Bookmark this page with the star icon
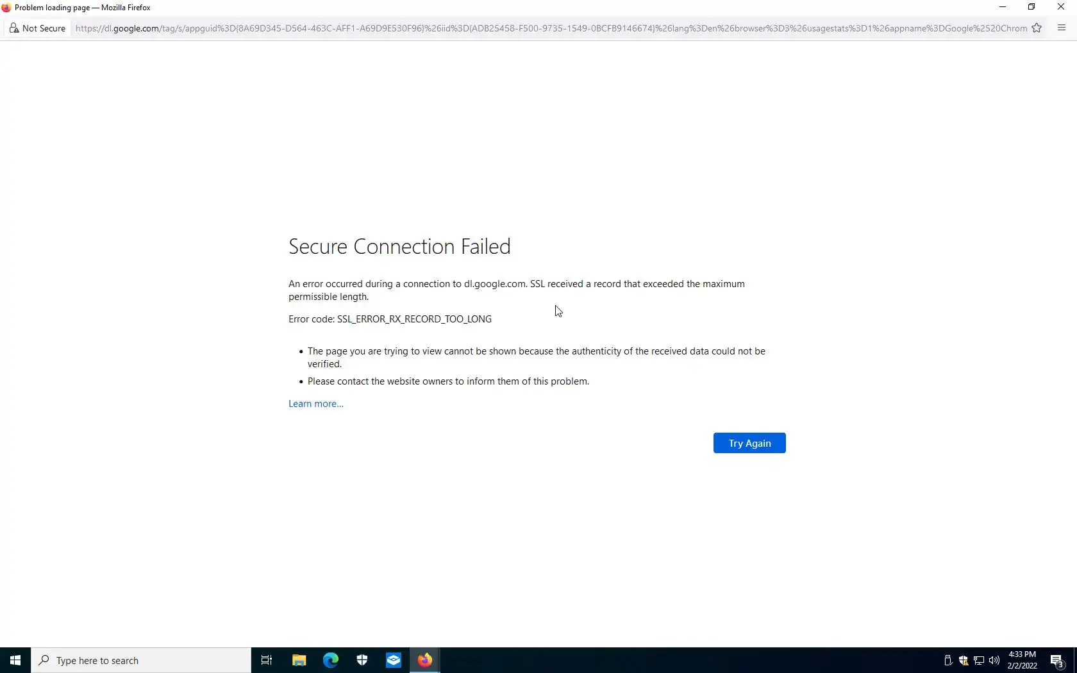The width and height of the screenshot is (1077, 673). click(x=1037, y=28)
